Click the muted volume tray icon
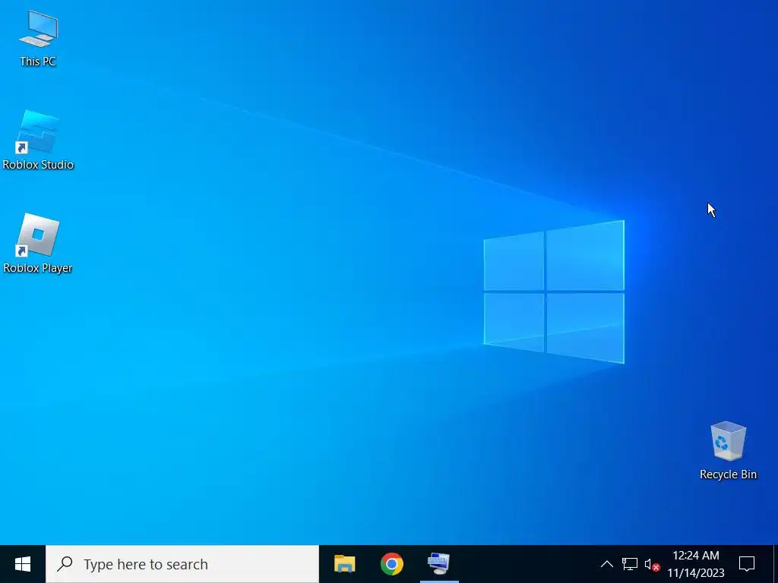Viewport: 778px width, 583px height. 652,564
